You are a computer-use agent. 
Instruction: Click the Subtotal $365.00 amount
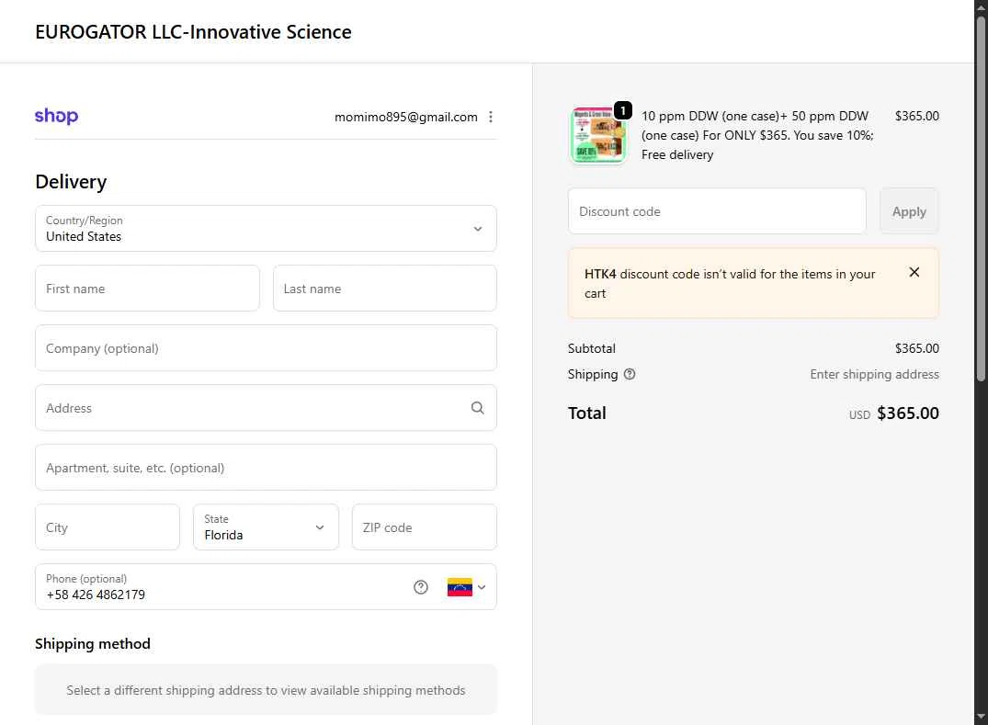(x=917, y=348)
